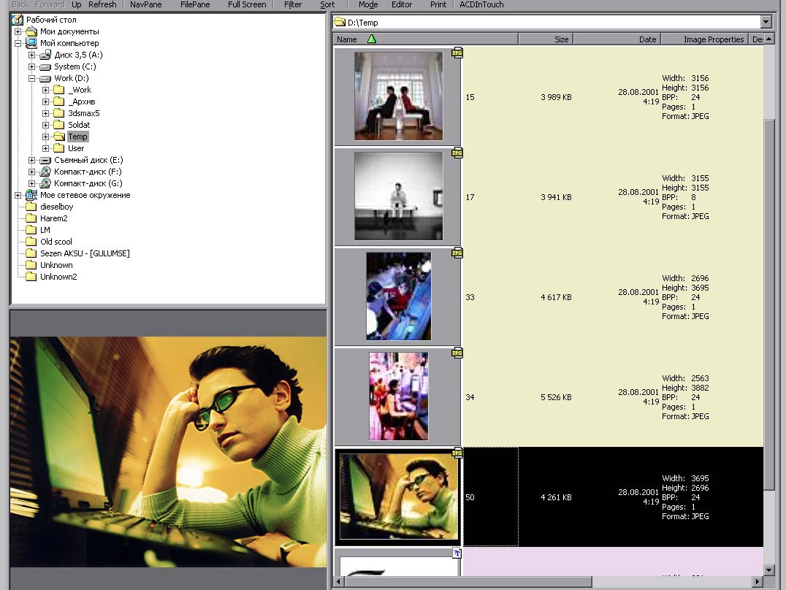786x590 pixels.
Task: Click the 3dsmax5 folder icon
Action: click(59, 113)
